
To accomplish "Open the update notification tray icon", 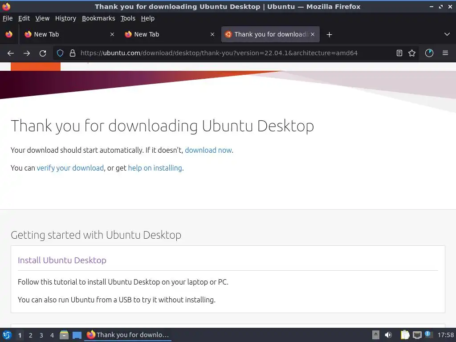I will [x=428, y=334].
